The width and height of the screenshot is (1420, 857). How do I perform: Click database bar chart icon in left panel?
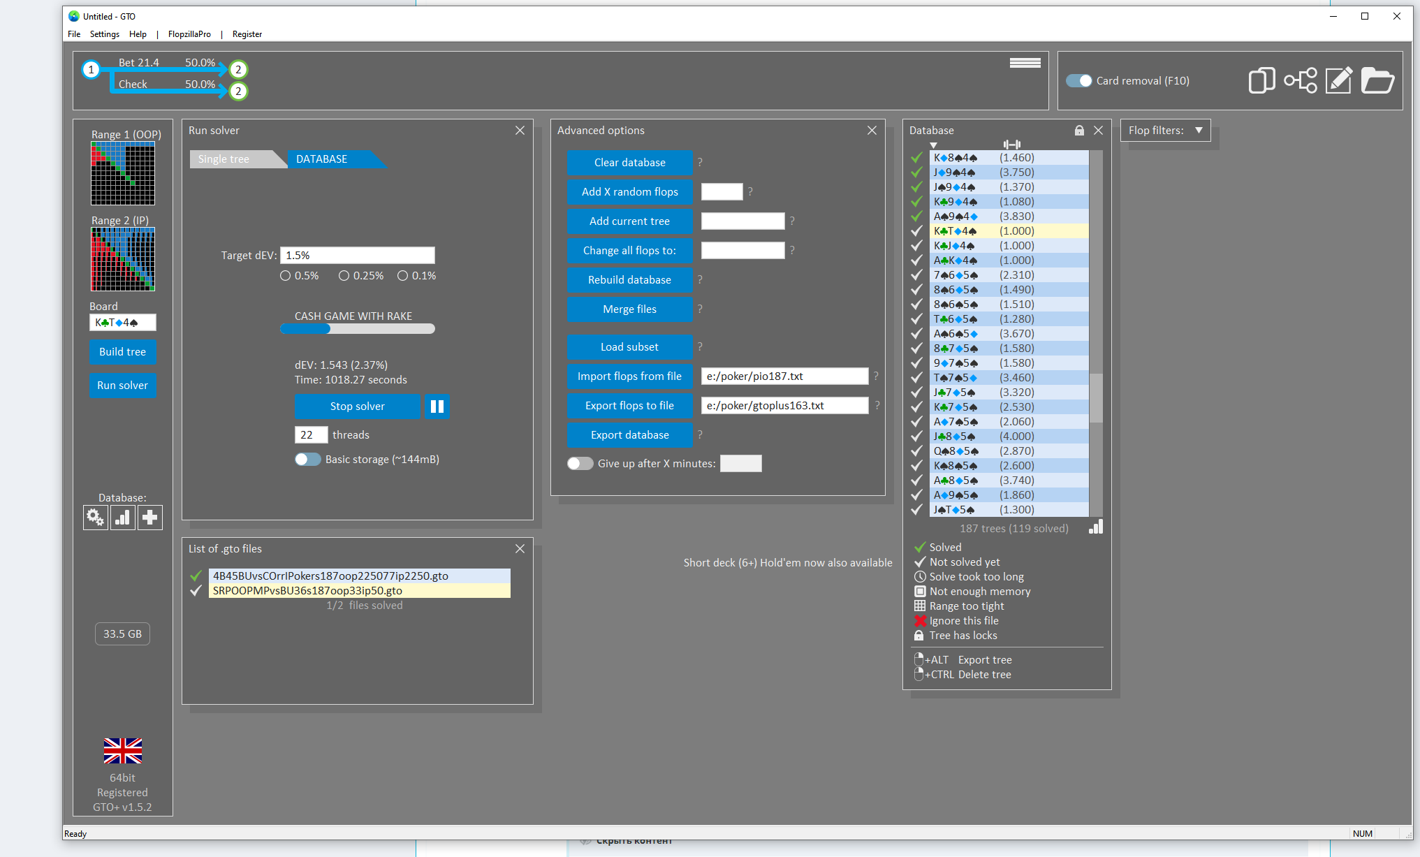pyautogui.click(x=123, y=518)
